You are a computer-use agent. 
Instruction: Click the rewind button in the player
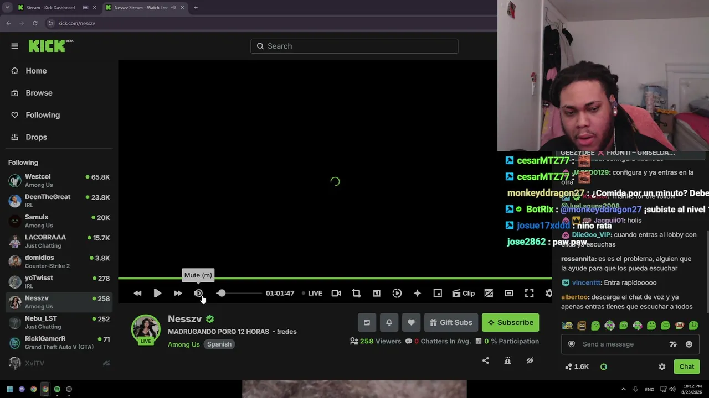click(137, 293)
